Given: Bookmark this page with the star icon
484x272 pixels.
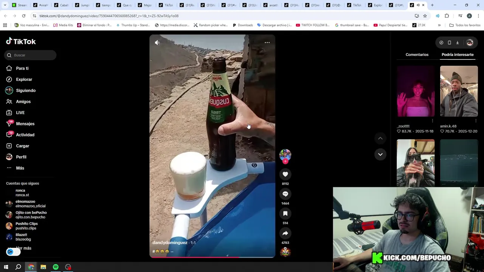Looking at the screenshot, I should click(x=425, y=16).
